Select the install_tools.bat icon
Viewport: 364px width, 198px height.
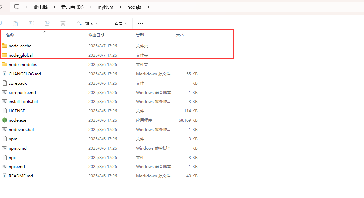coord(5,101)
